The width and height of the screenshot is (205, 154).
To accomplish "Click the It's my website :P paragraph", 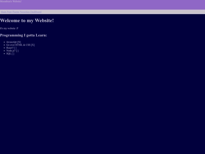I will pos(9,29).
